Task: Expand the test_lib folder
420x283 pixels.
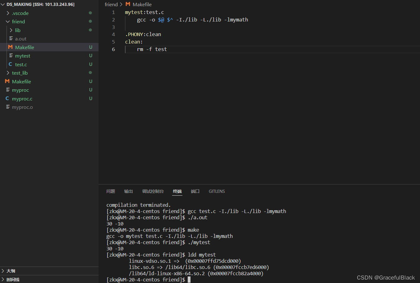Action: tap(8, 73)
